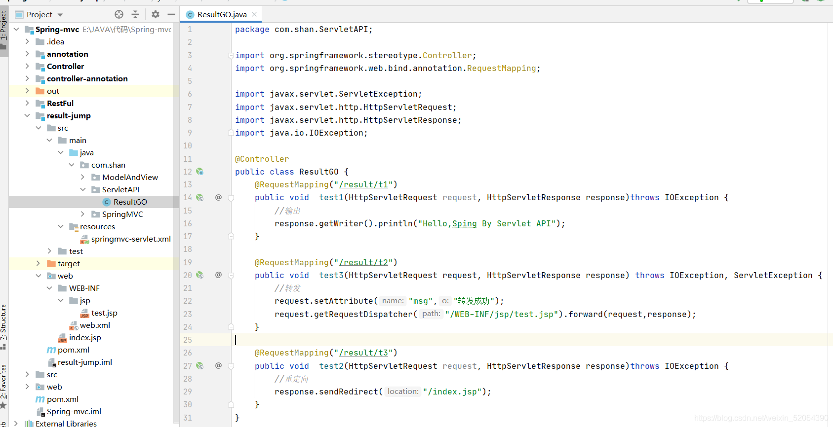Expand the Controller module arrow

point(27,66)
